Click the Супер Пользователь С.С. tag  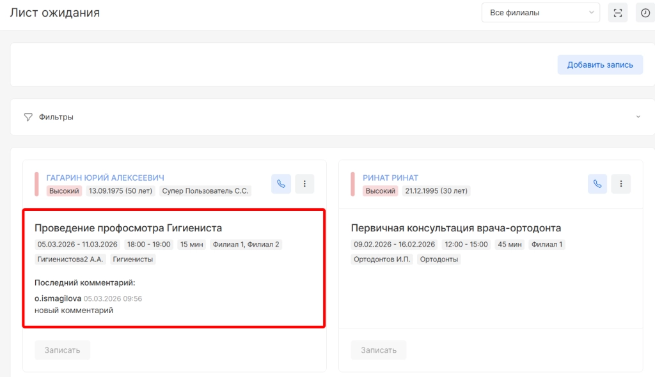pyautogui.click(x=205, y=191)
